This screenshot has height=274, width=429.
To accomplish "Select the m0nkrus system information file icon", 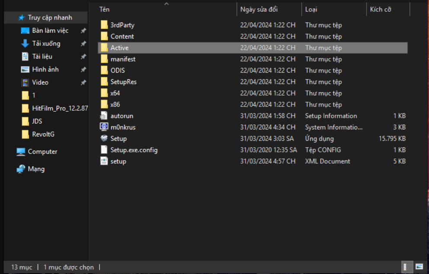I will tap(104, 127).
